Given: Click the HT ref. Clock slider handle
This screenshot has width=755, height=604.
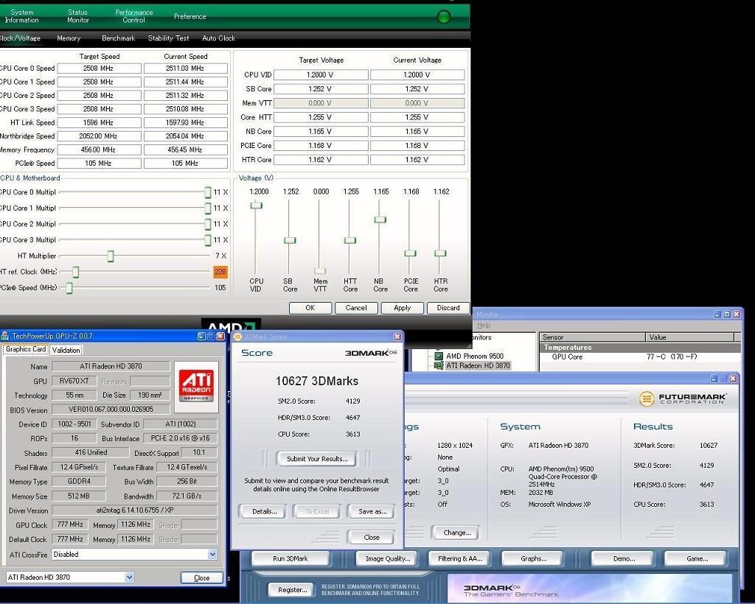Looking at the screenshot, I should click(x=76, y=272).
